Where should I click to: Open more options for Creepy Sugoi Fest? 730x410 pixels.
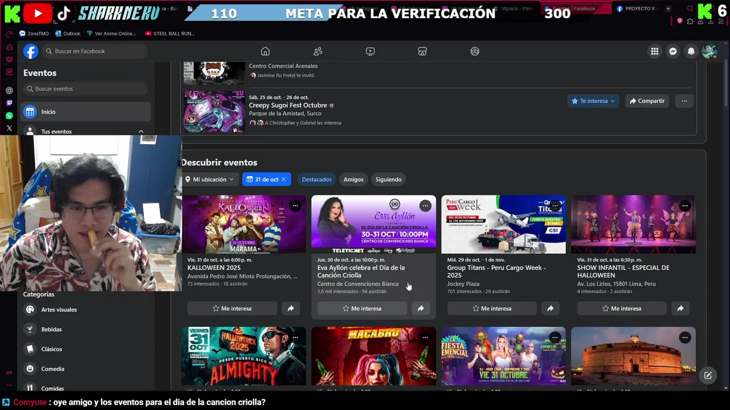(684, 101)
